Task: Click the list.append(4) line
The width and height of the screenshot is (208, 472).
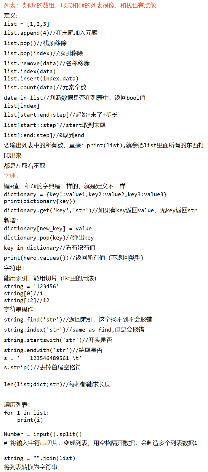Action: pyautogui.click(x=51, y=33)
